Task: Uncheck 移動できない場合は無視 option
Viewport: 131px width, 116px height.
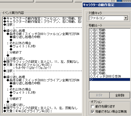Action: pos(93,112)
